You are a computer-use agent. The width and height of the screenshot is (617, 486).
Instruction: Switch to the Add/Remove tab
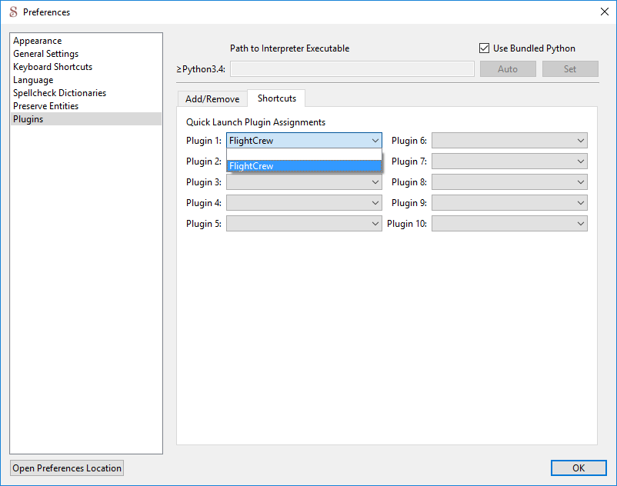pyautogui.click(x=212, y=99)
